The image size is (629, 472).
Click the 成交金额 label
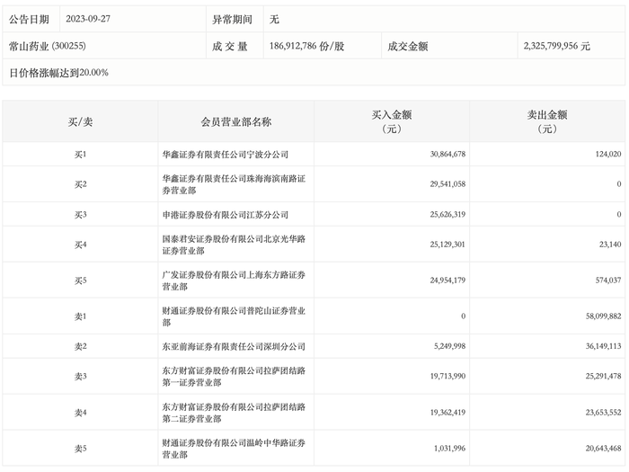(x=407, y=46)
